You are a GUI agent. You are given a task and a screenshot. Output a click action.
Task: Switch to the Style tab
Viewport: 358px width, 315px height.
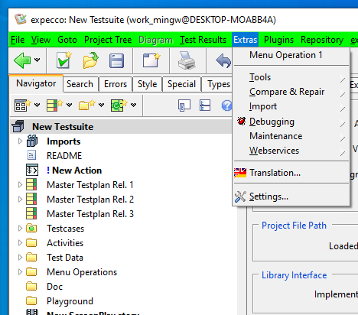pos(147,84)
